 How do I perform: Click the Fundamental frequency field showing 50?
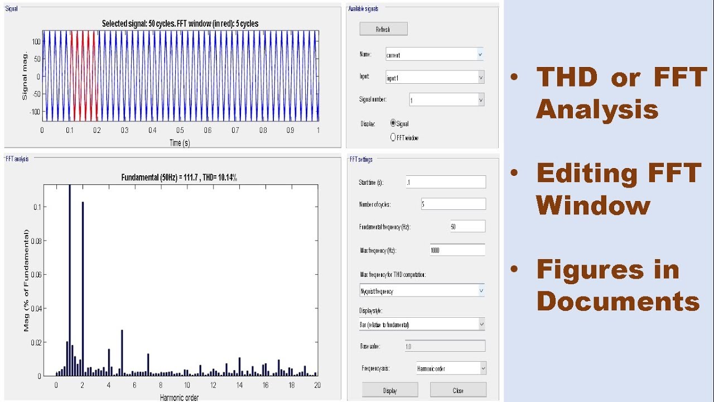point(467,226)
